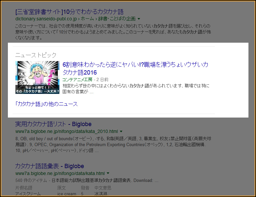Click the コンテアニメ工房 source name
Viewport: 256px width, 197px height.
click(x=77, y=79)
